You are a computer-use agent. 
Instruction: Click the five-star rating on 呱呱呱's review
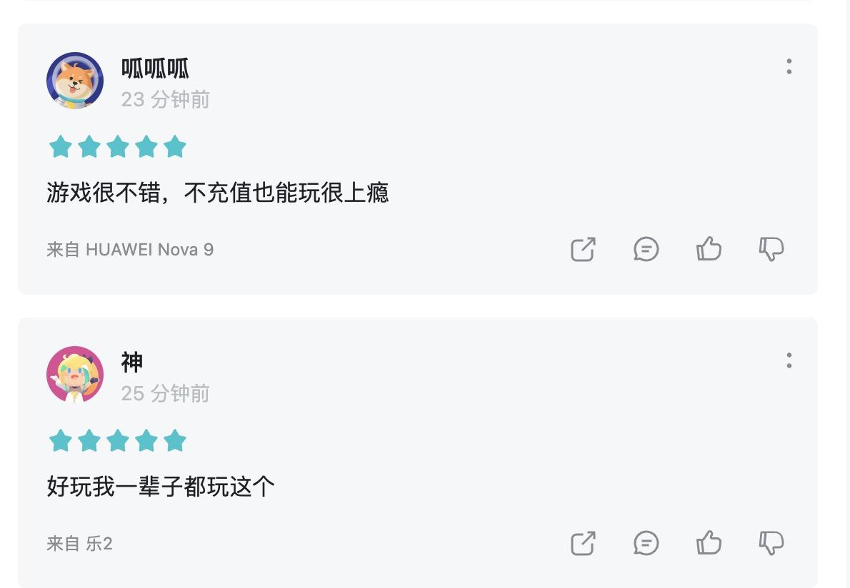[117, 147]
